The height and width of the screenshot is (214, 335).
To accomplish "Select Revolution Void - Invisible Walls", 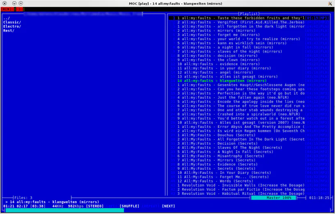I will click(249, 185).
